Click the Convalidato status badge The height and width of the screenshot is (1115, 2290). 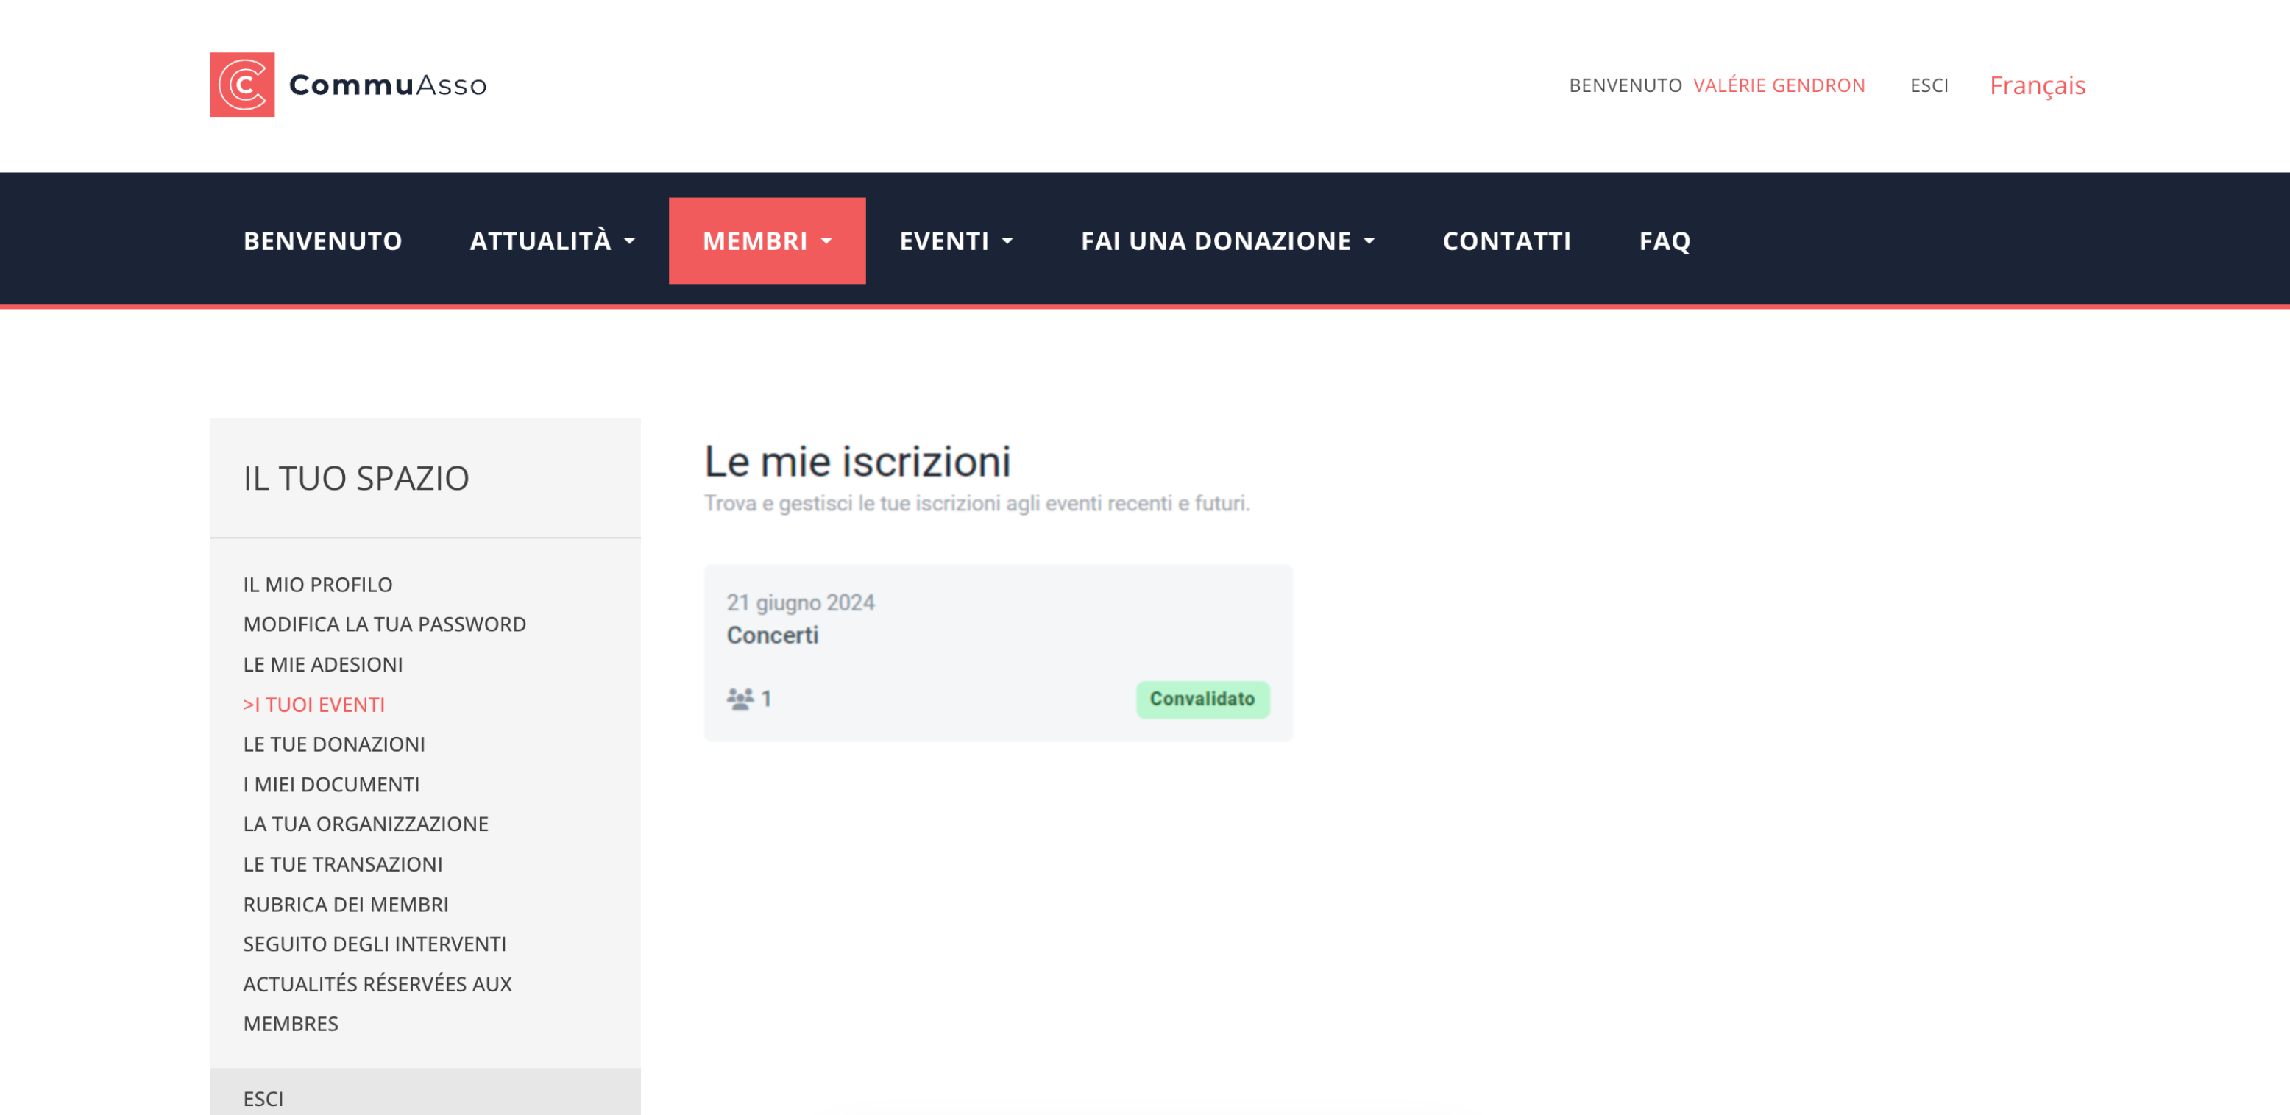(x=1202, y=698)
